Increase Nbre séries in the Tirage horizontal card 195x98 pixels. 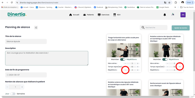click(x=138, y=64)
